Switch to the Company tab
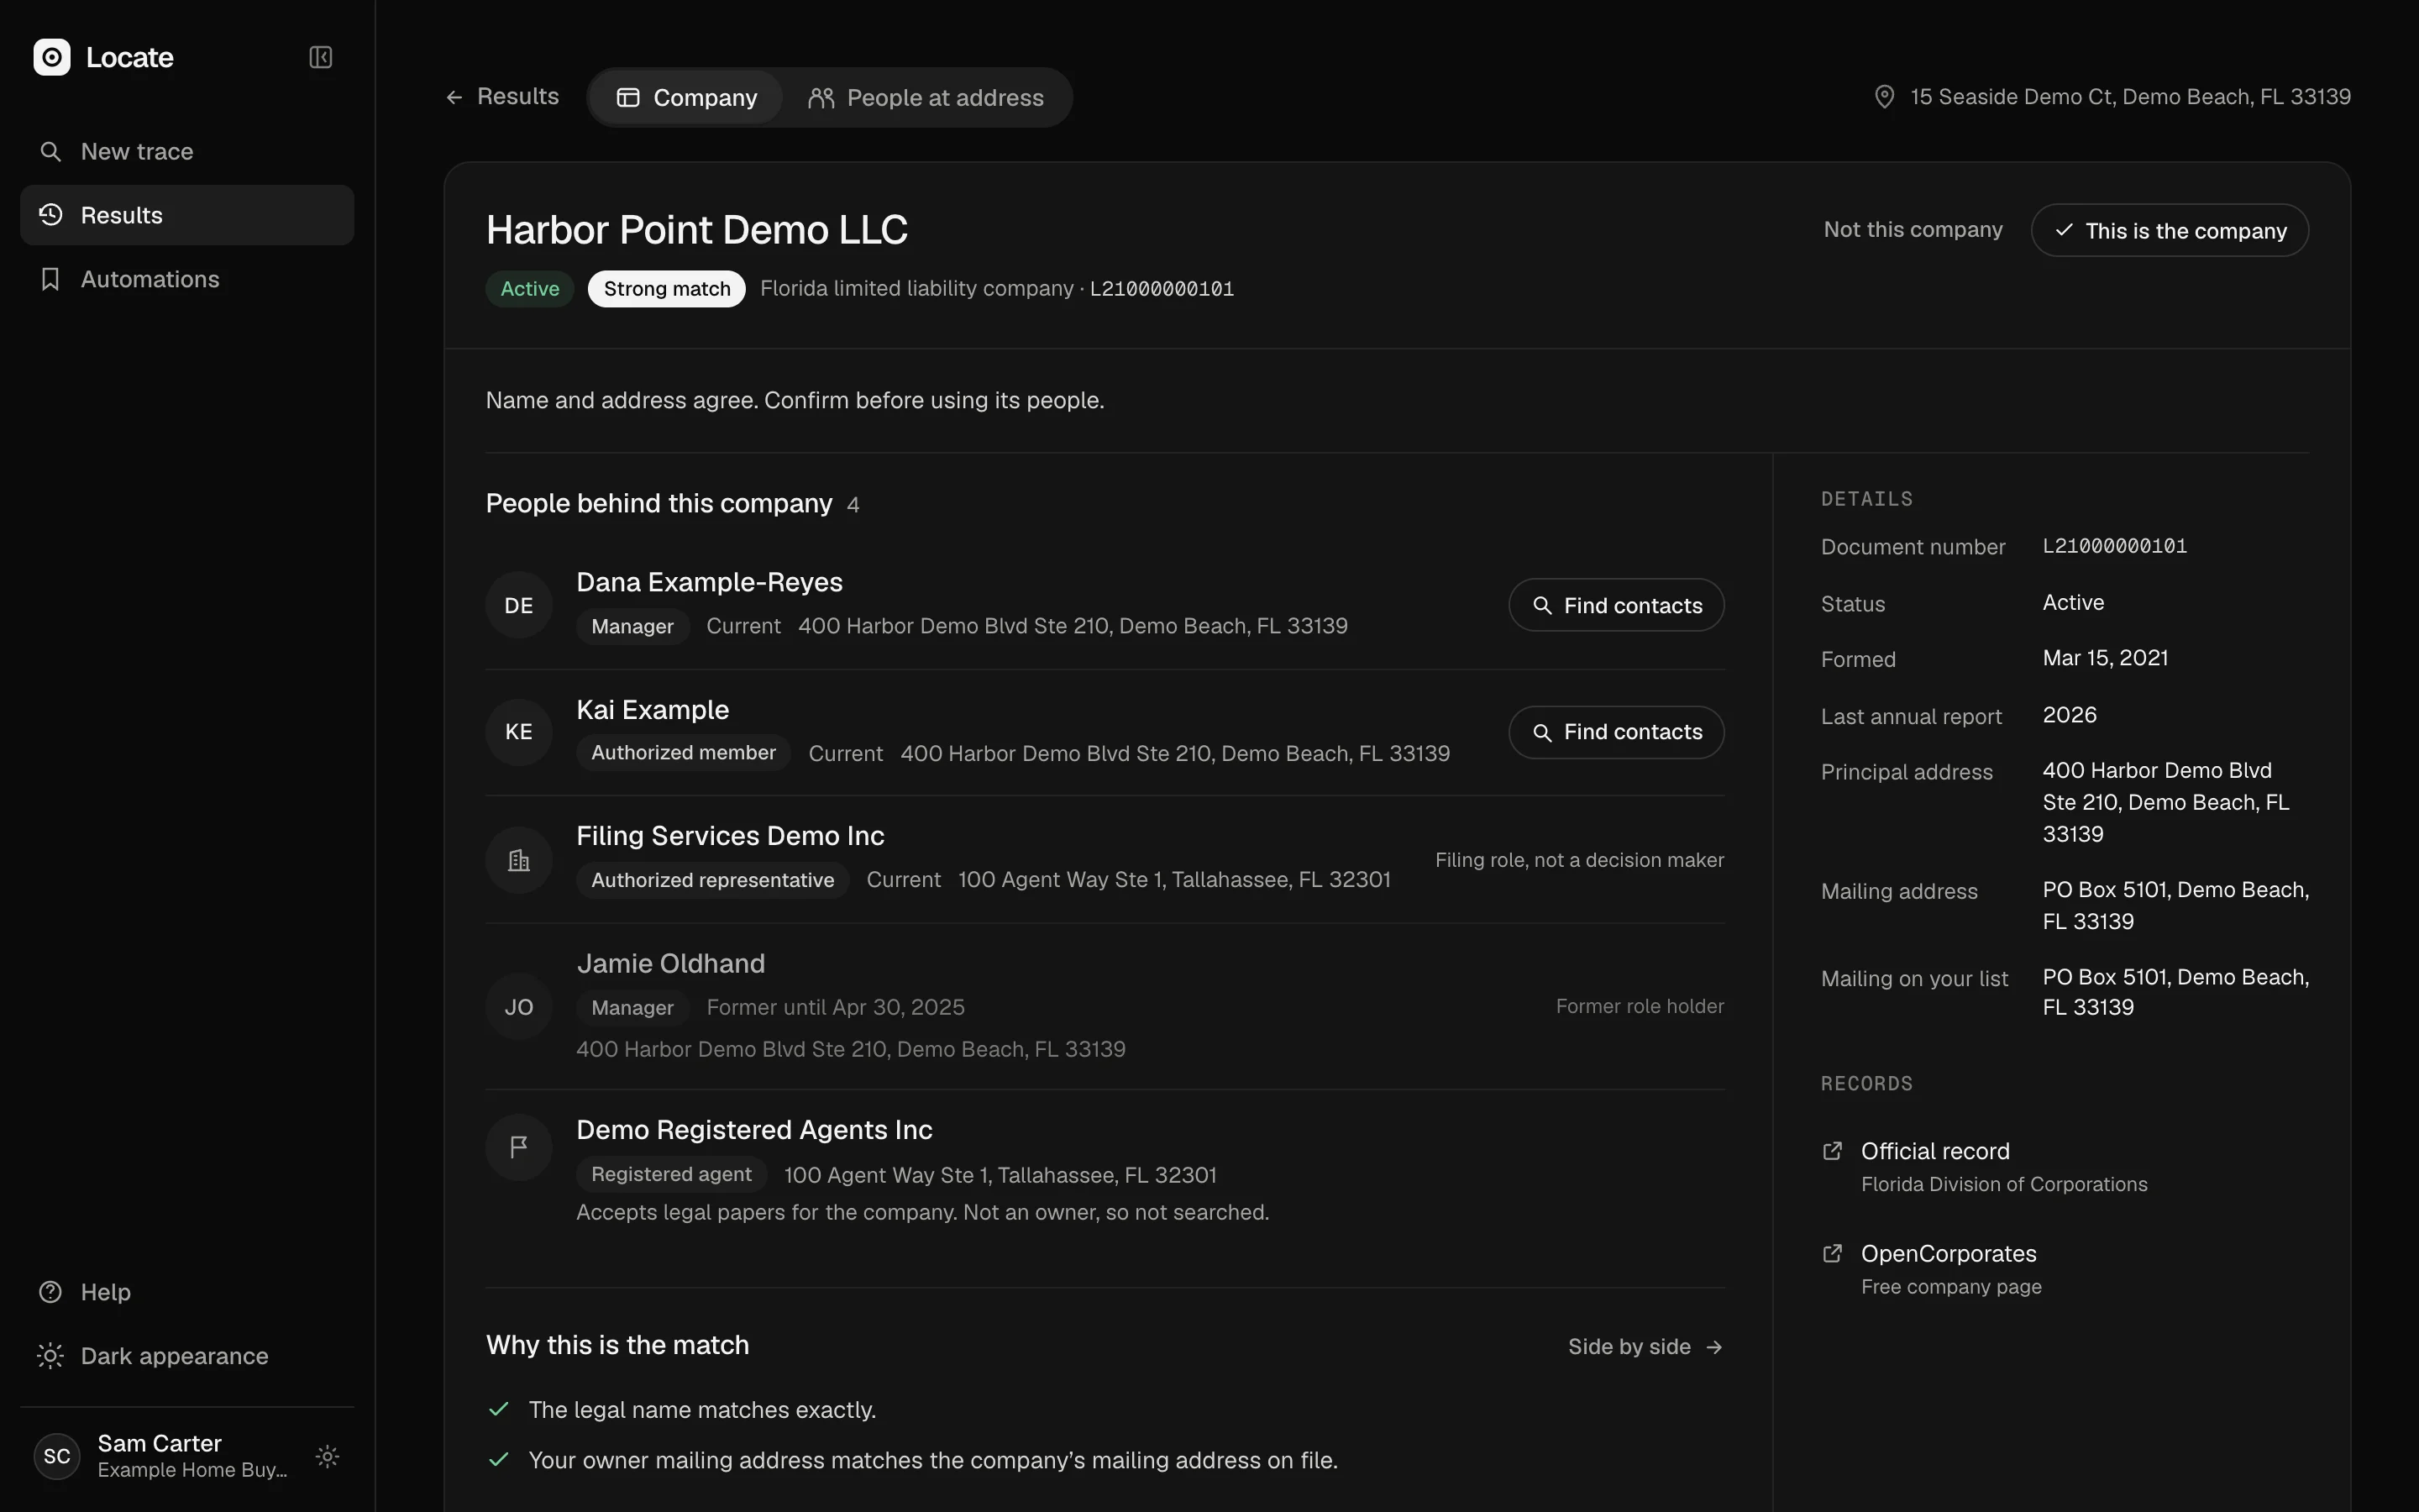 [x=687, y=97]
